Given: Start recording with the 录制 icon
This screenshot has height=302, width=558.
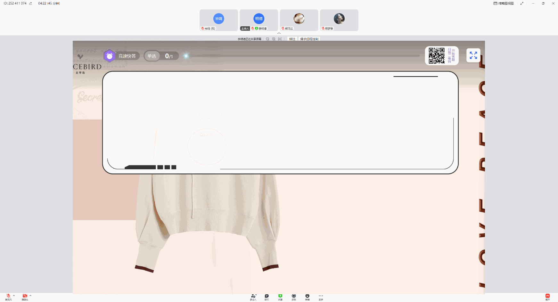Looking at the screenshot, I should 294,297.
